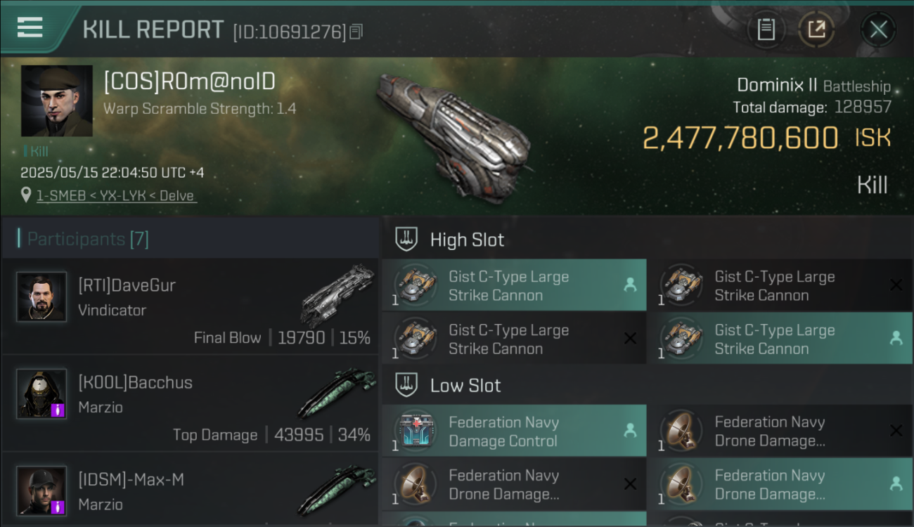The height and width of the screenshot is (527, 914).
Task: View Bacchus pilot portrait
Action: click(41, 393)
